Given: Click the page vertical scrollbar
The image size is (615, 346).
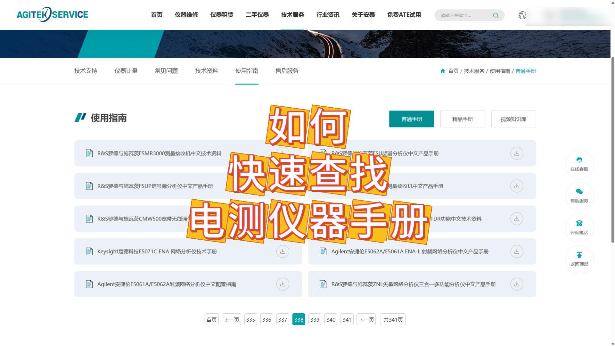Looking at the screenshot, I should tap(613, 150).
